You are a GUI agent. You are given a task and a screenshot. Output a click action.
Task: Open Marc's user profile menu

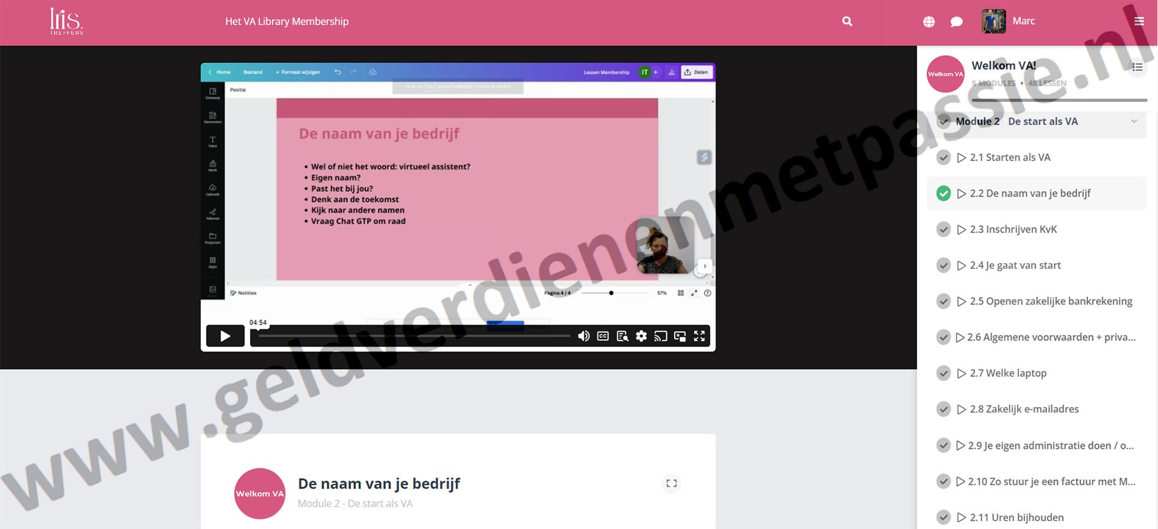[x=1009, y=21]
